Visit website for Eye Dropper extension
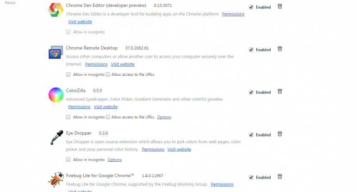 point(179,149)
